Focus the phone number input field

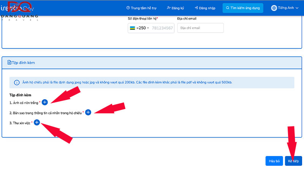[x=162, y=28]
